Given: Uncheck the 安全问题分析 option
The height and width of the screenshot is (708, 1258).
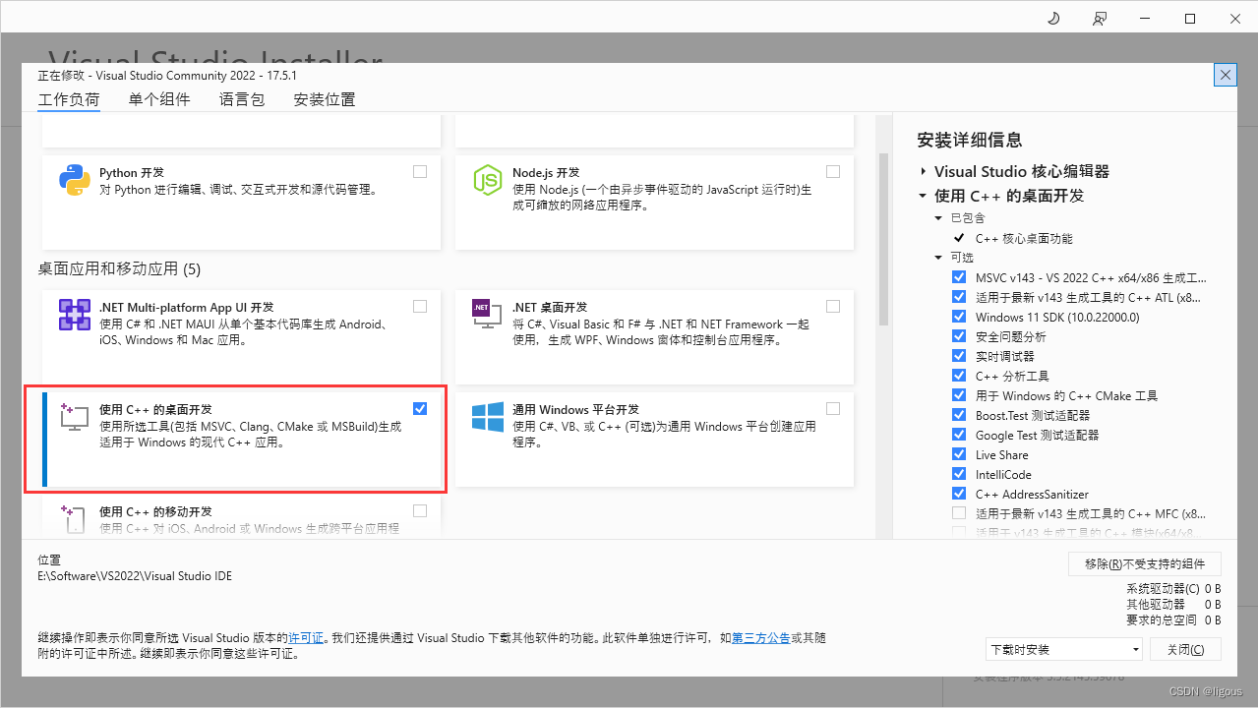Looking at the screenshot, I should coord(959,336).
